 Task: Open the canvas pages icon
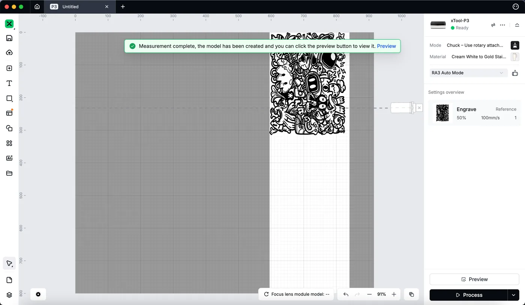(9, 280)
